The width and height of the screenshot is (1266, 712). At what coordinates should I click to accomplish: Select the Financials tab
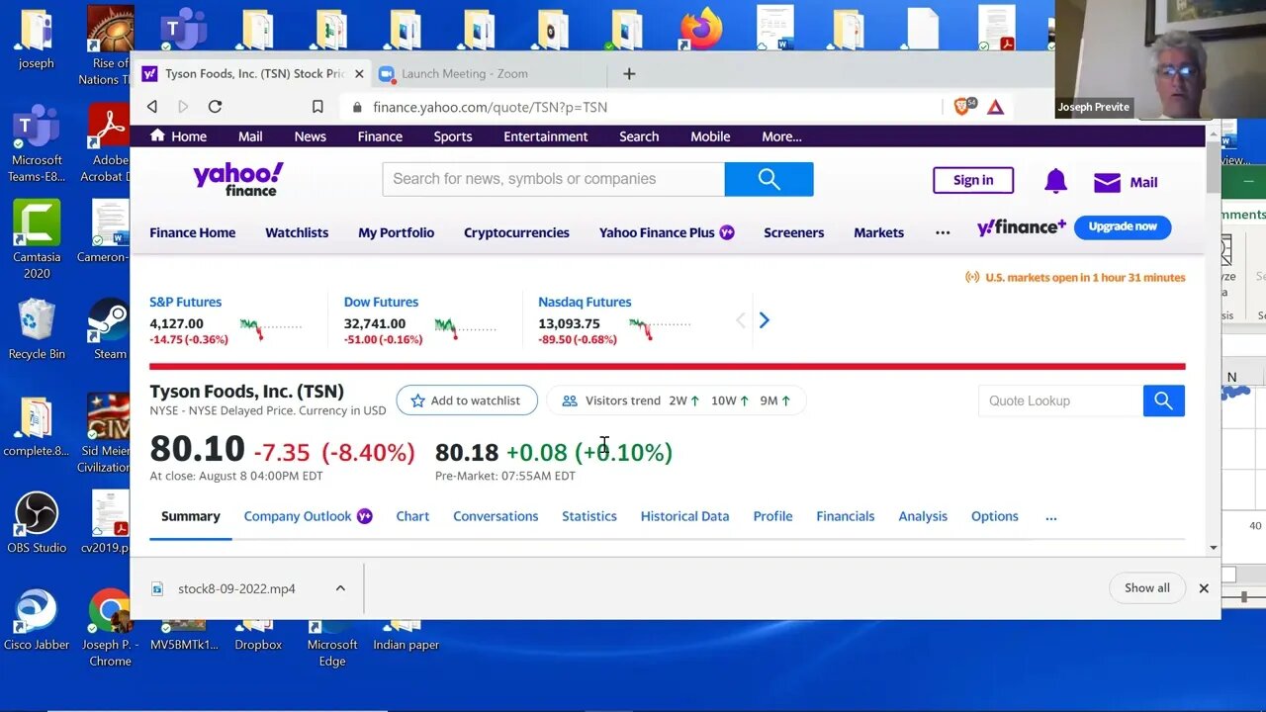coord(846,516)
